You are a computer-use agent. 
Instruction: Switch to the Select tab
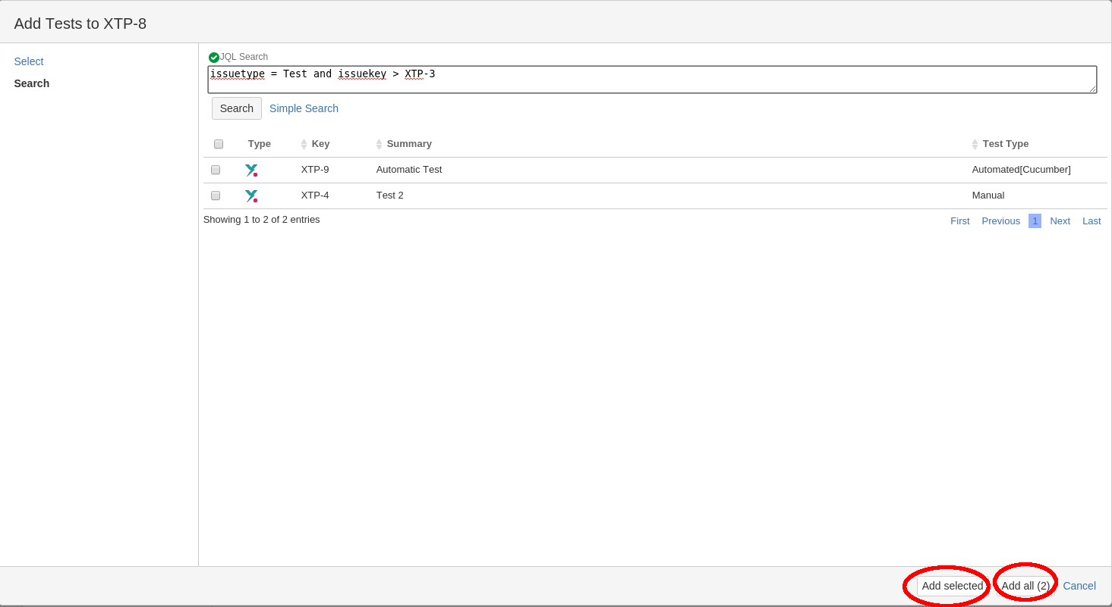pyautogui.click(x=29, y=61)
